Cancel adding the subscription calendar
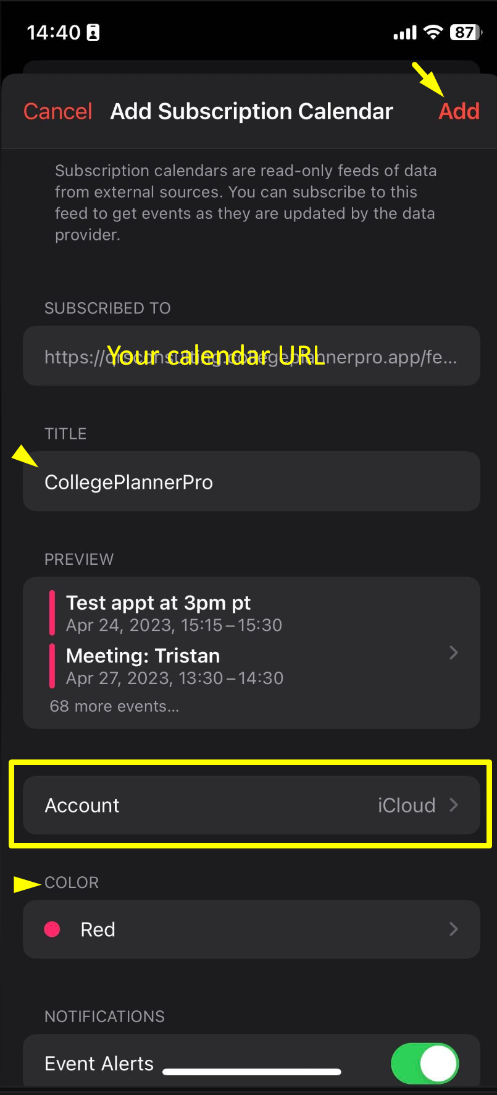Image resolution: width=497 pixels, height=1095 pixels. (57, 111)
